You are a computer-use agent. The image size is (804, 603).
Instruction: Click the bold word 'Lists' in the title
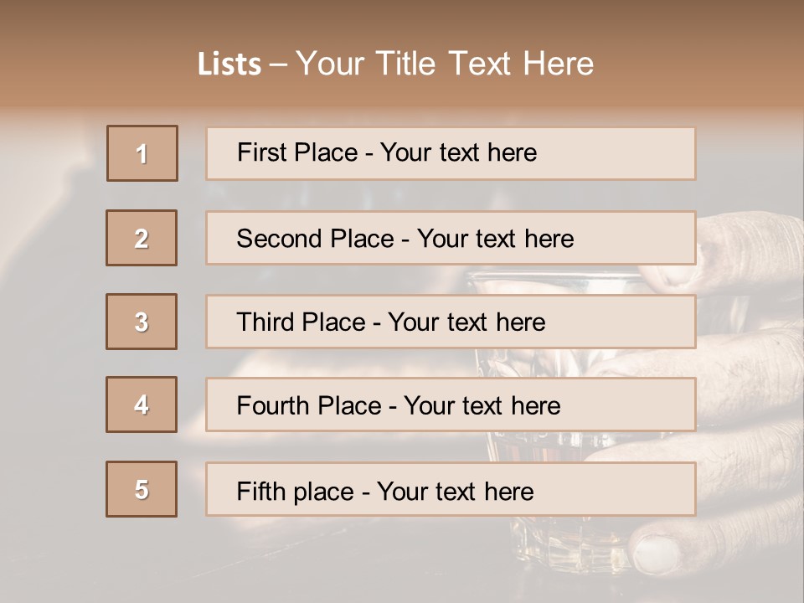click(x=229, y=64)
